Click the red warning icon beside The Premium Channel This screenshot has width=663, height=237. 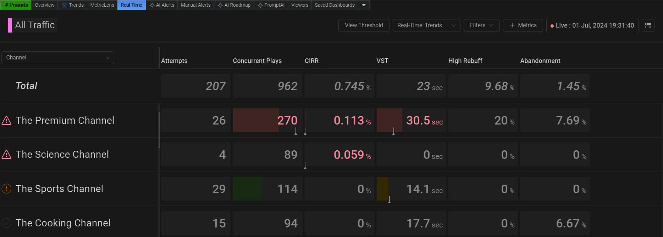6,121
